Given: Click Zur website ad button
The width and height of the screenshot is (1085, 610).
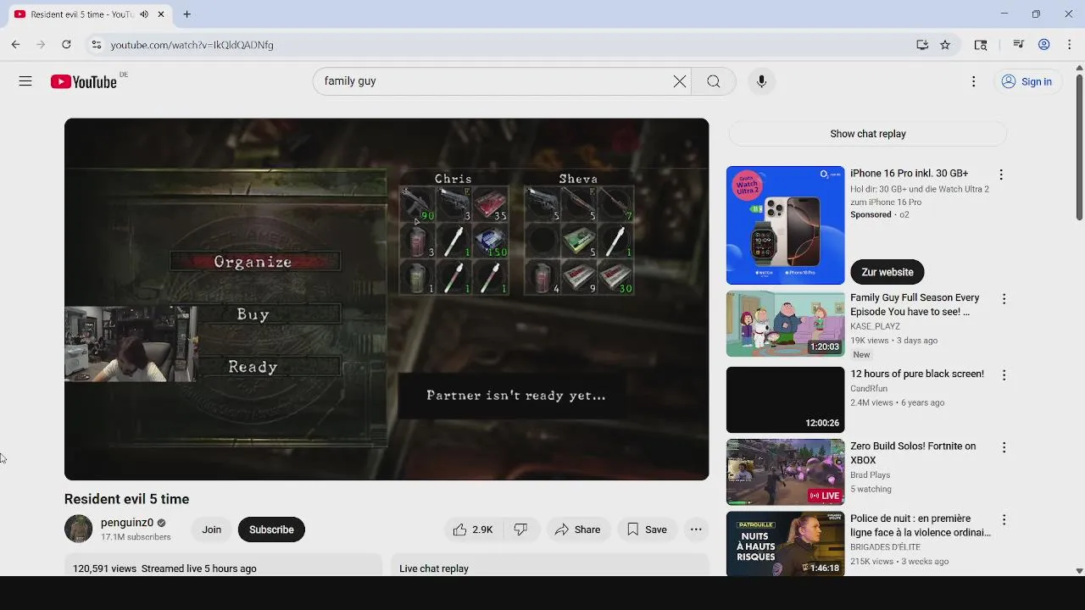Looking at the screenshot, I should [x=887, y=272].
